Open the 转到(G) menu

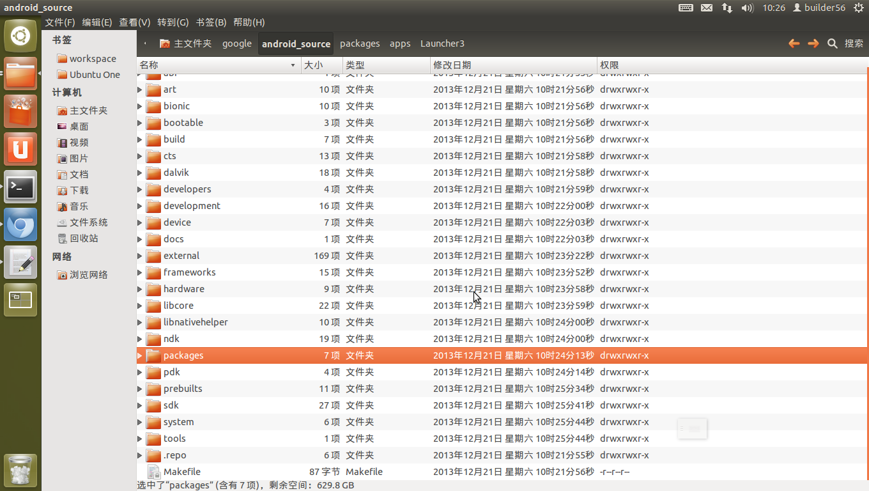[173, 22]
